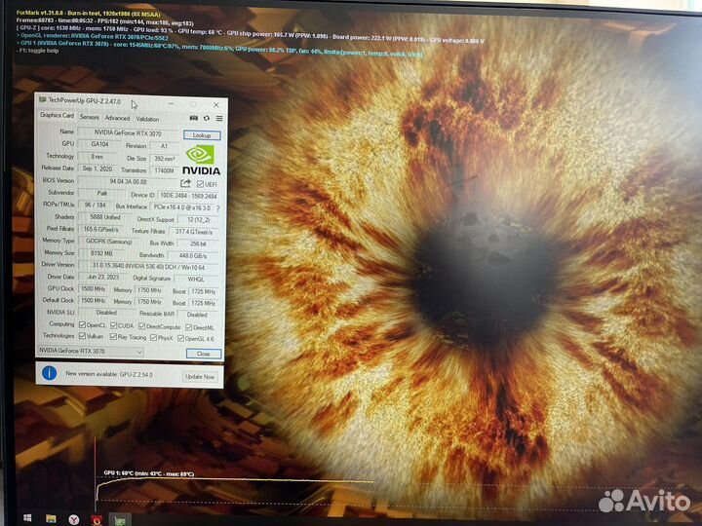Click the Lookup button
This screenshot has height=526, width=702.
coord(202,135)
